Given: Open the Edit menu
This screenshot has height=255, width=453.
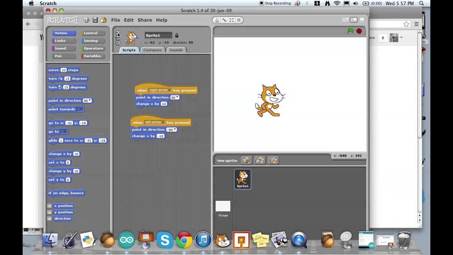Looking at the screenshot, I should (129, 20).
